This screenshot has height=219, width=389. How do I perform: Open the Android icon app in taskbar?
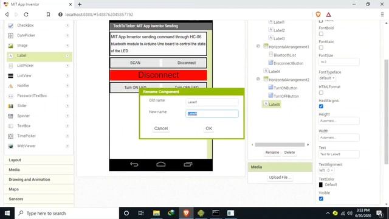(x=201, y=213)
